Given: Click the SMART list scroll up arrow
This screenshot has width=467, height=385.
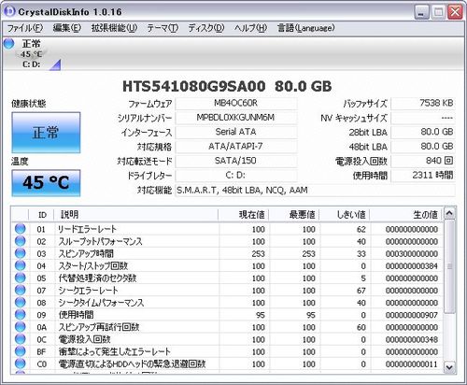Looking at the screenshot, I should pos(449,213).
